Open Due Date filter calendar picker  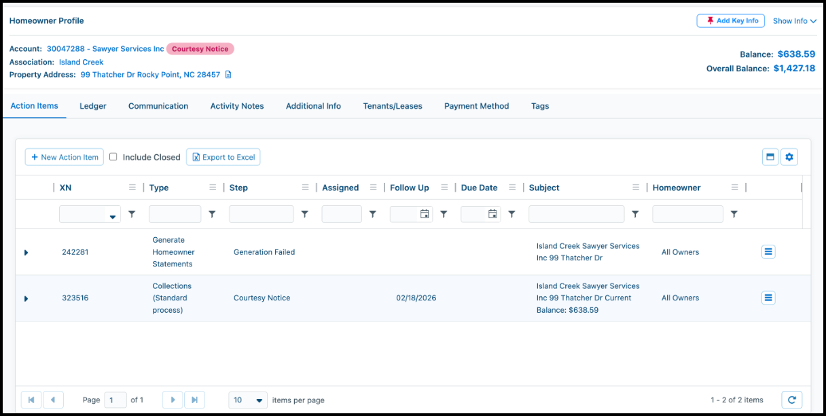492,214
